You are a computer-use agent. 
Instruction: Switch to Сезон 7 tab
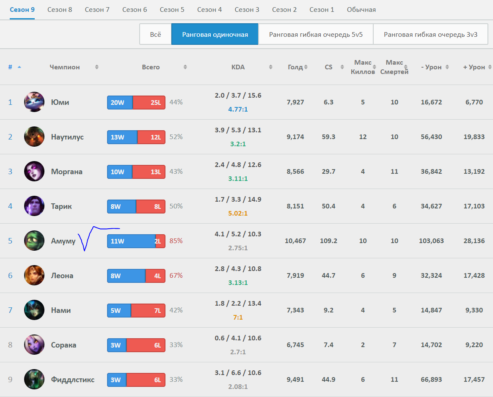97,10
